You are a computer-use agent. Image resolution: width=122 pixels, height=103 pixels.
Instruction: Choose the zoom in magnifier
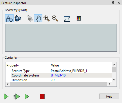point(46,19)
